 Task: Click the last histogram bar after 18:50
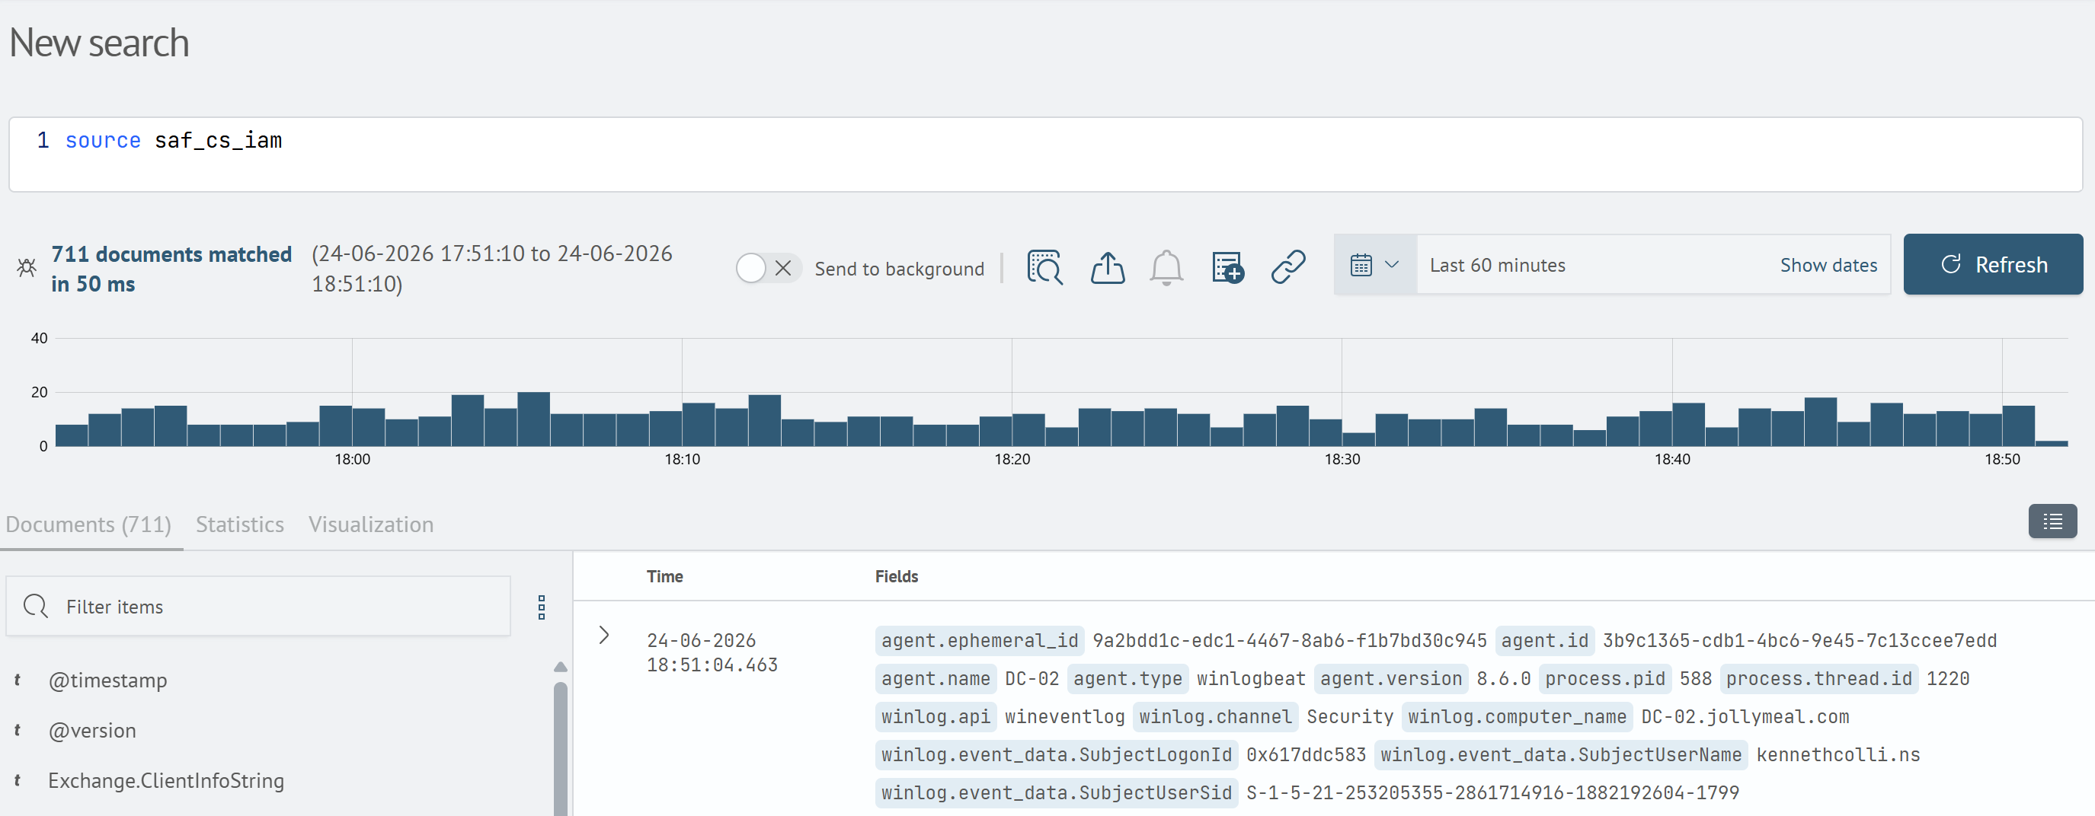2051,443
